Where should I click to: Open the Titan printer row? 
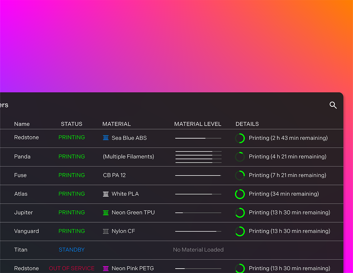[21, 250]
